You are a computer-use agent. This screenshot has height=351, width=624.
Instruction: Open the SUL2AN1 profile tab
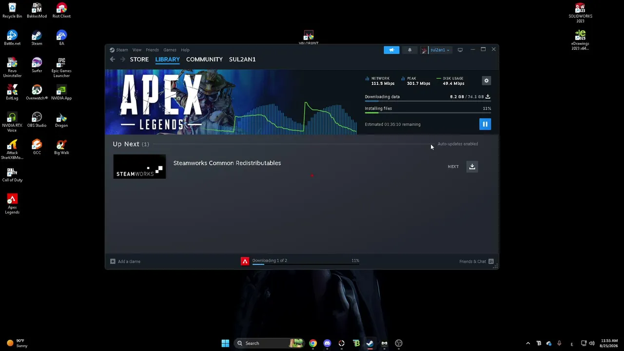tap(242, 59)
